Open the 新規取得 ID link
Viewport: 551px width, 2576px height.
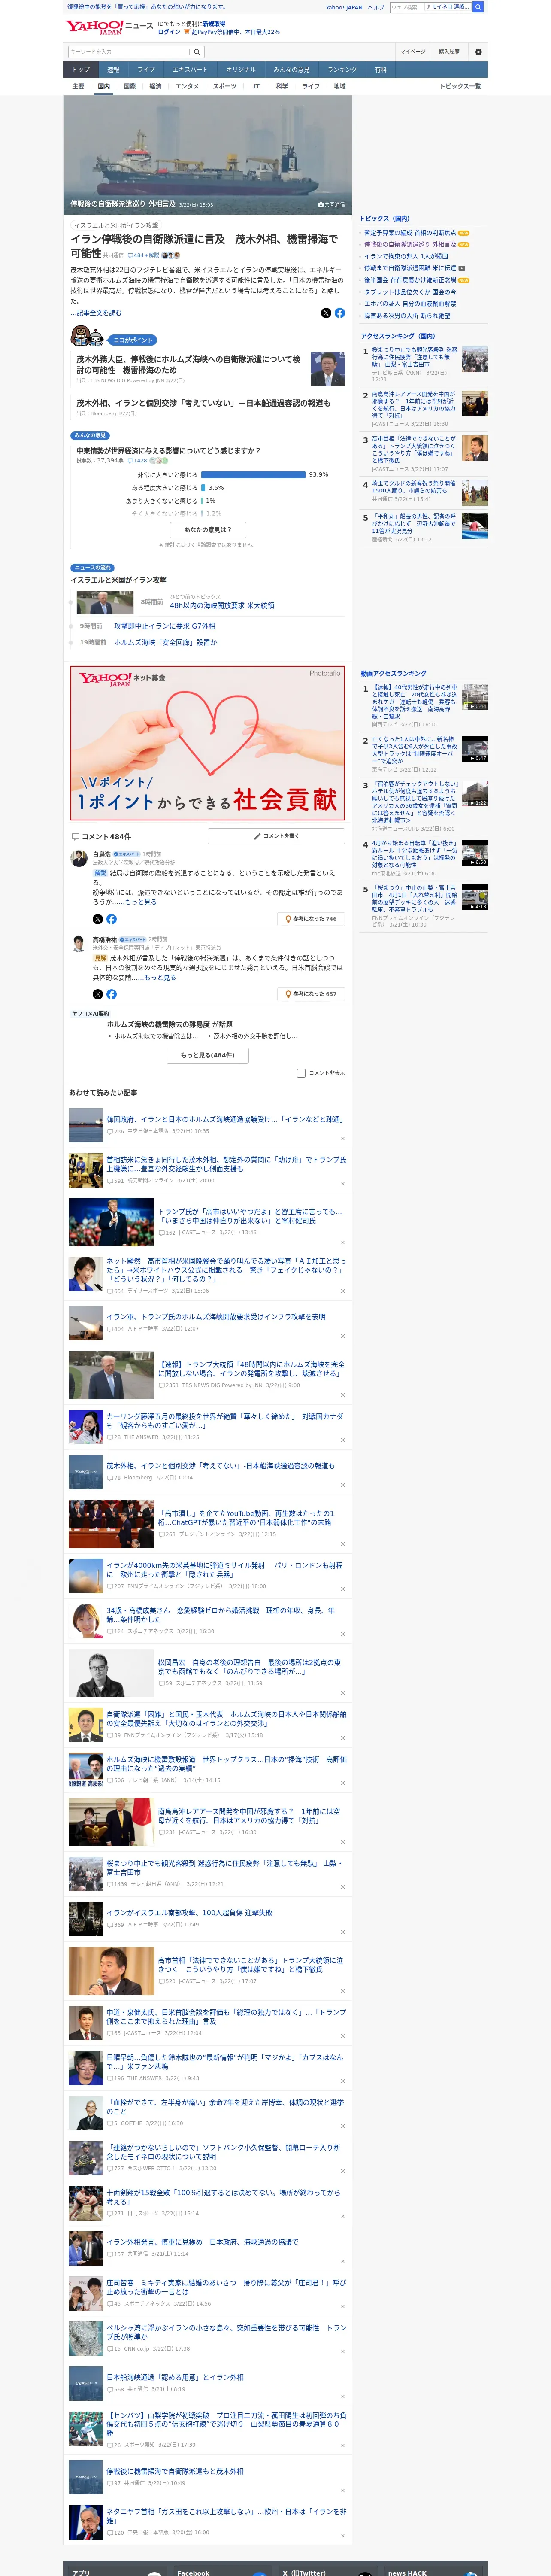tap(214, 24)
